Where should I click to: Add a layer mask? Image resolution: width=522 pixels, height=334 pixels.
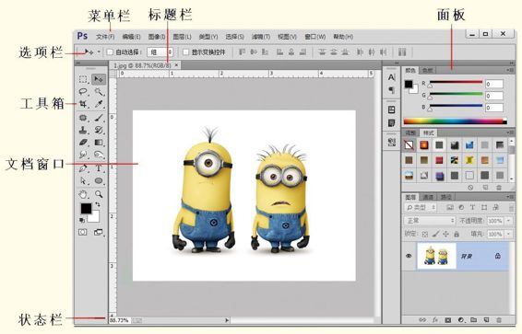click(x=448, y=320)
